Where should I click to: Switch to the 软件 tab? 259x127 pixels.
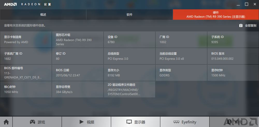129,15
